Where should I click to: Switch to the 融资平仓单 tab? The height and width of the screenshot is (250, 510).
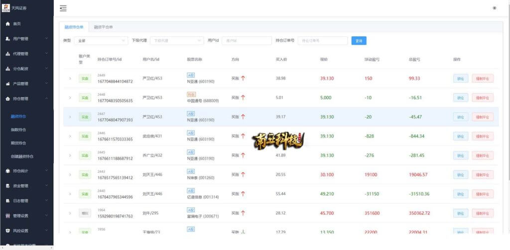point(104,27)
